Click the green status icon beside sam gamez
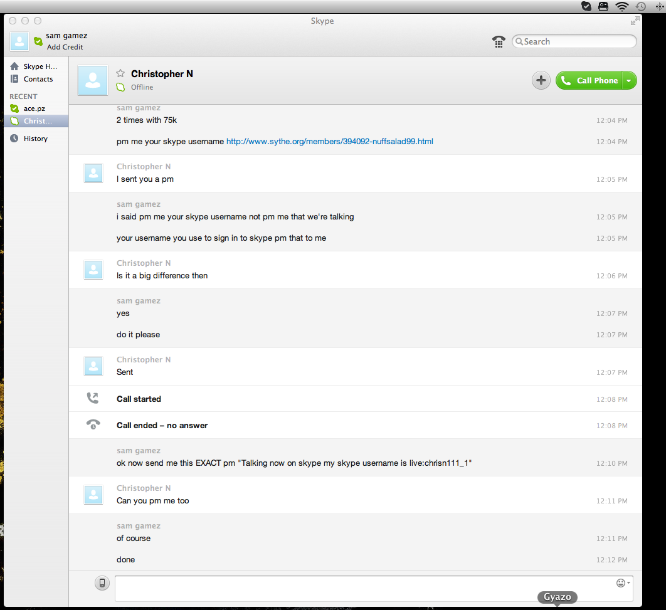This screenshot has height=610, width=666. pyautogui.click(x=38, y=41)
